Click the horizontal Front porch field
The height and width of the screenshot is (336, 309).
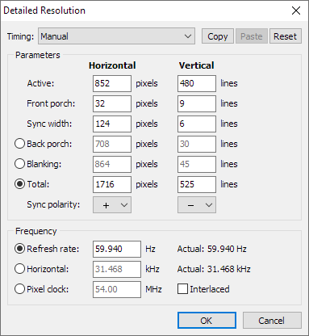112,103
